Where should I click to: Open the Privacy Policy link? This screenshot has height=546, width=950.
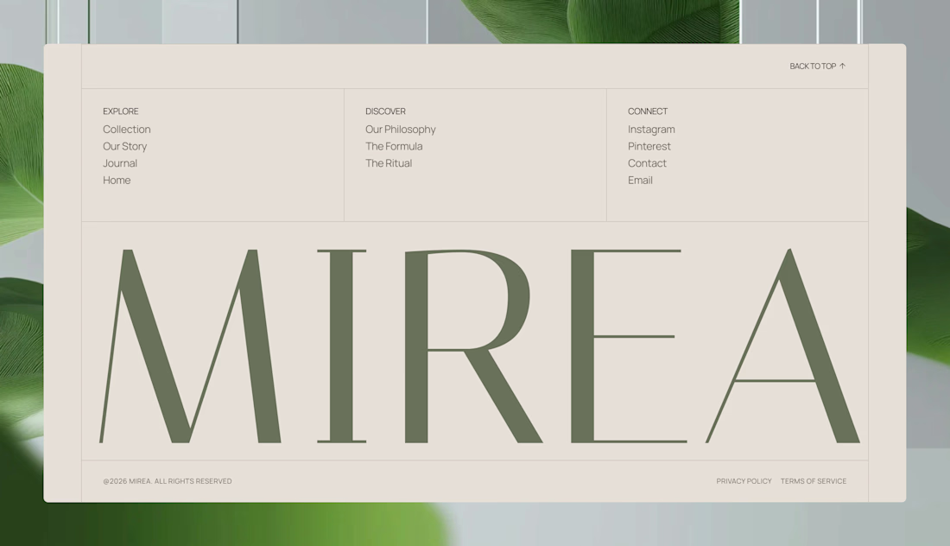[744, 481]
